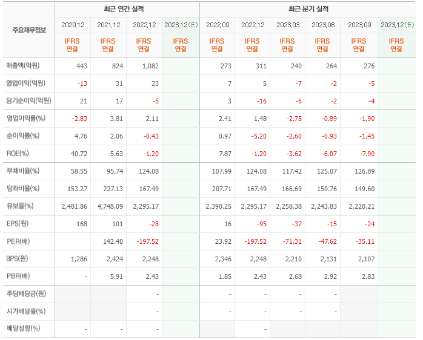Image resolution: width=423 pixels, height=340 pixels.
Task: Click the -2.83 operating margin value
Action: 79,119
